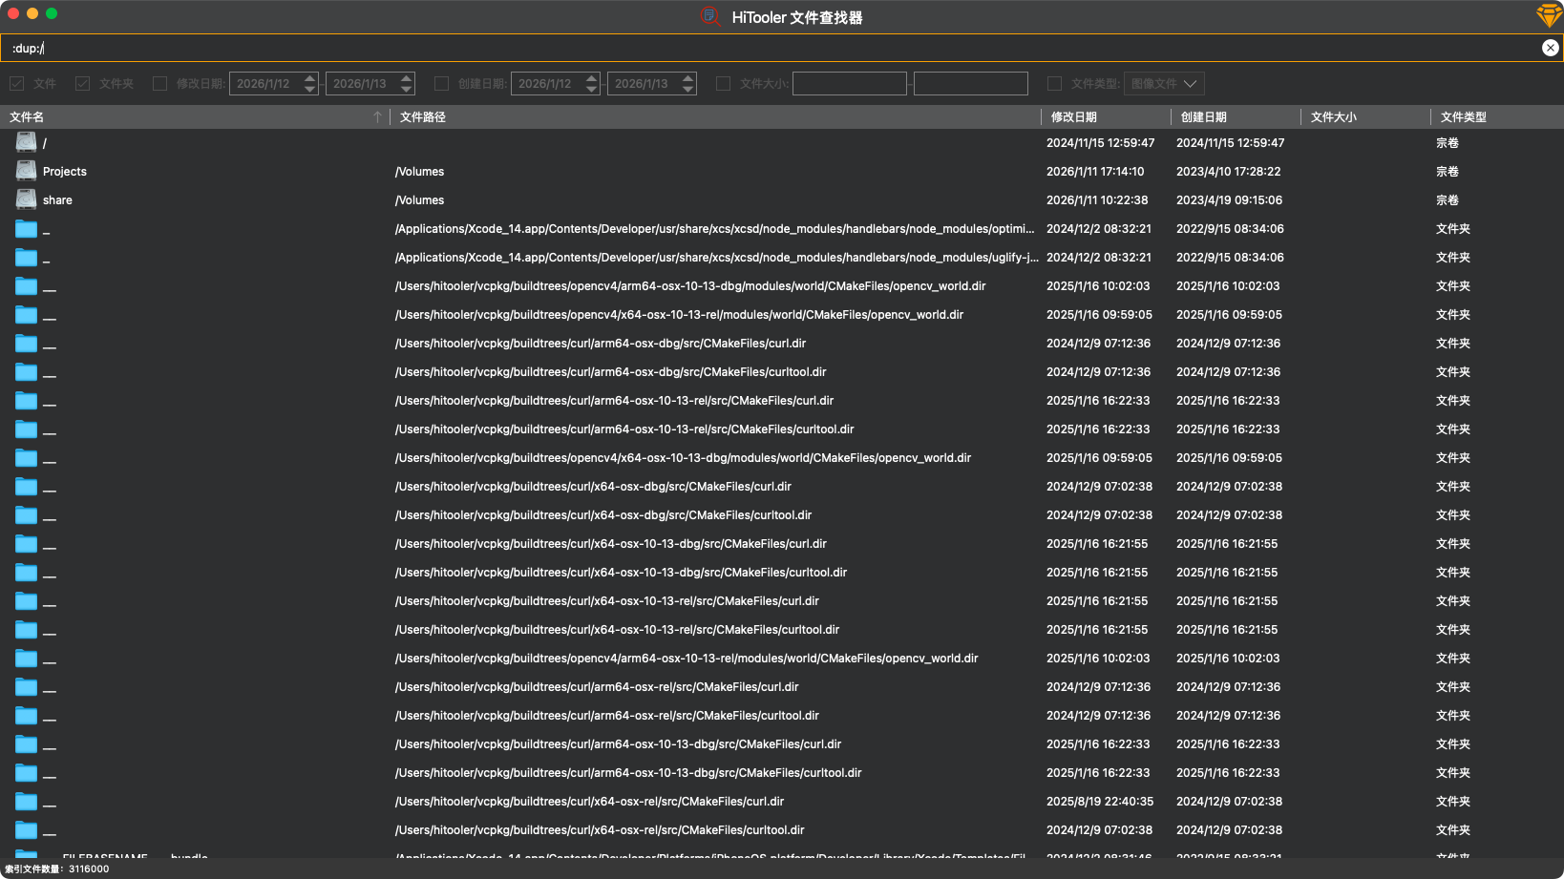Toggle the 文件 checkbox
Image resolution: width=1564 pixels, height=879 pixels.
[x=17, y=84]
